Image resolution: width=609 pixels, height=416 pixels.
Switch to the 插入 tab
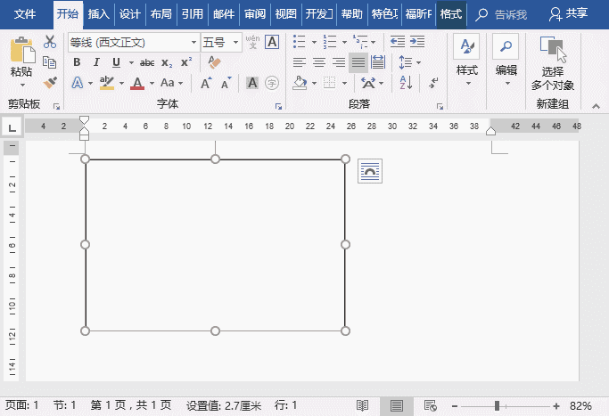click(x=99, y=14)
